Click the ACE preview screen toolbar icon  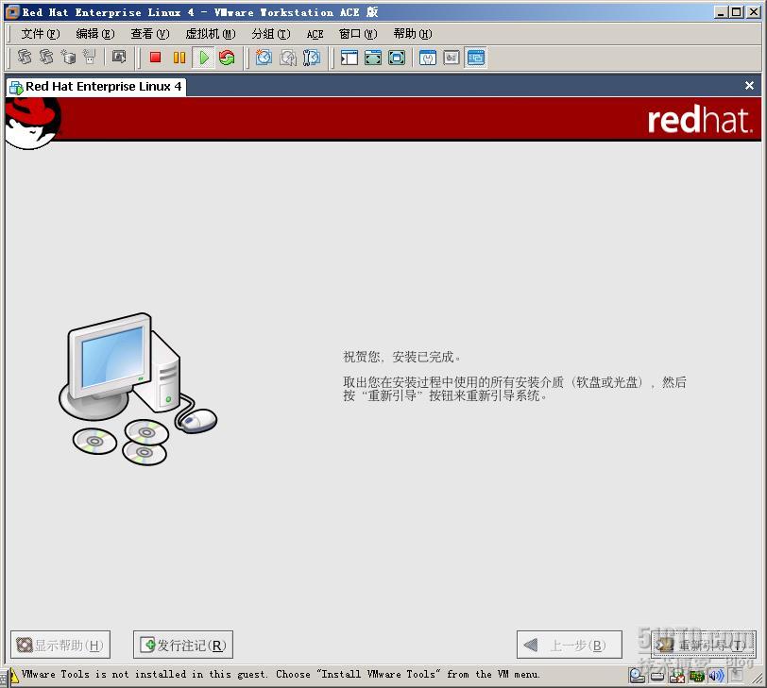119,58
